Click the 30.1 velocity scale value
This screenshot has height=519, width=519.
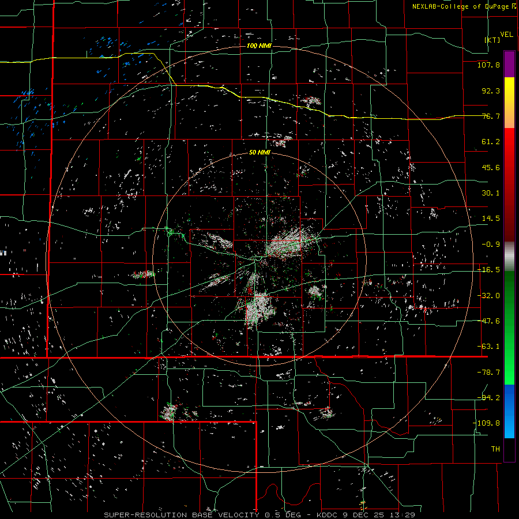point(491,193)
